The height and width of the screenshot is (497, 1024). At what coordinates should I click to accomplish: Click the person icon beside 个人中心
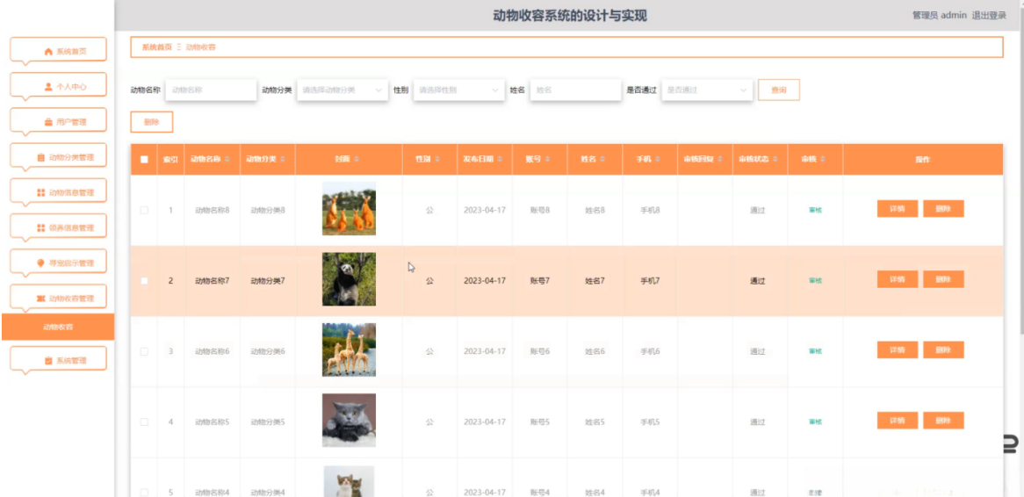click(48, 86)
